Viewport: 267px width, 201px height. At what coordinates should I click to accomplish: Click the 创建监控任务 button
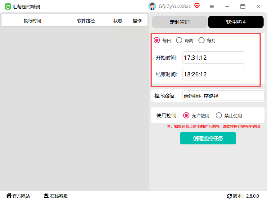(x=208, y=138)
